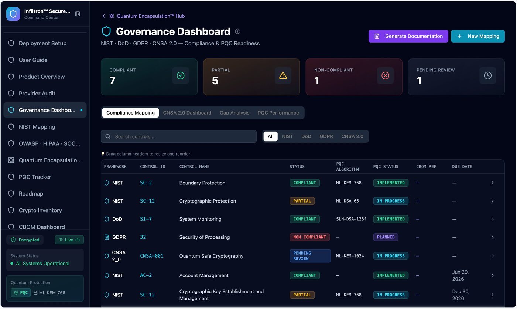Open the Gap Analysis tab

[x=234, y=113]
